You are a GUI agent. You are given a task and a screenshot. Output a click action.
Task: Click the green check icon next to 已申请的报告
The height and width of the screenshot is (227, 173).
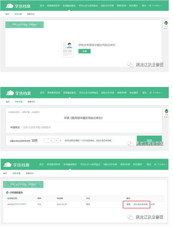(x=7, y=192)
